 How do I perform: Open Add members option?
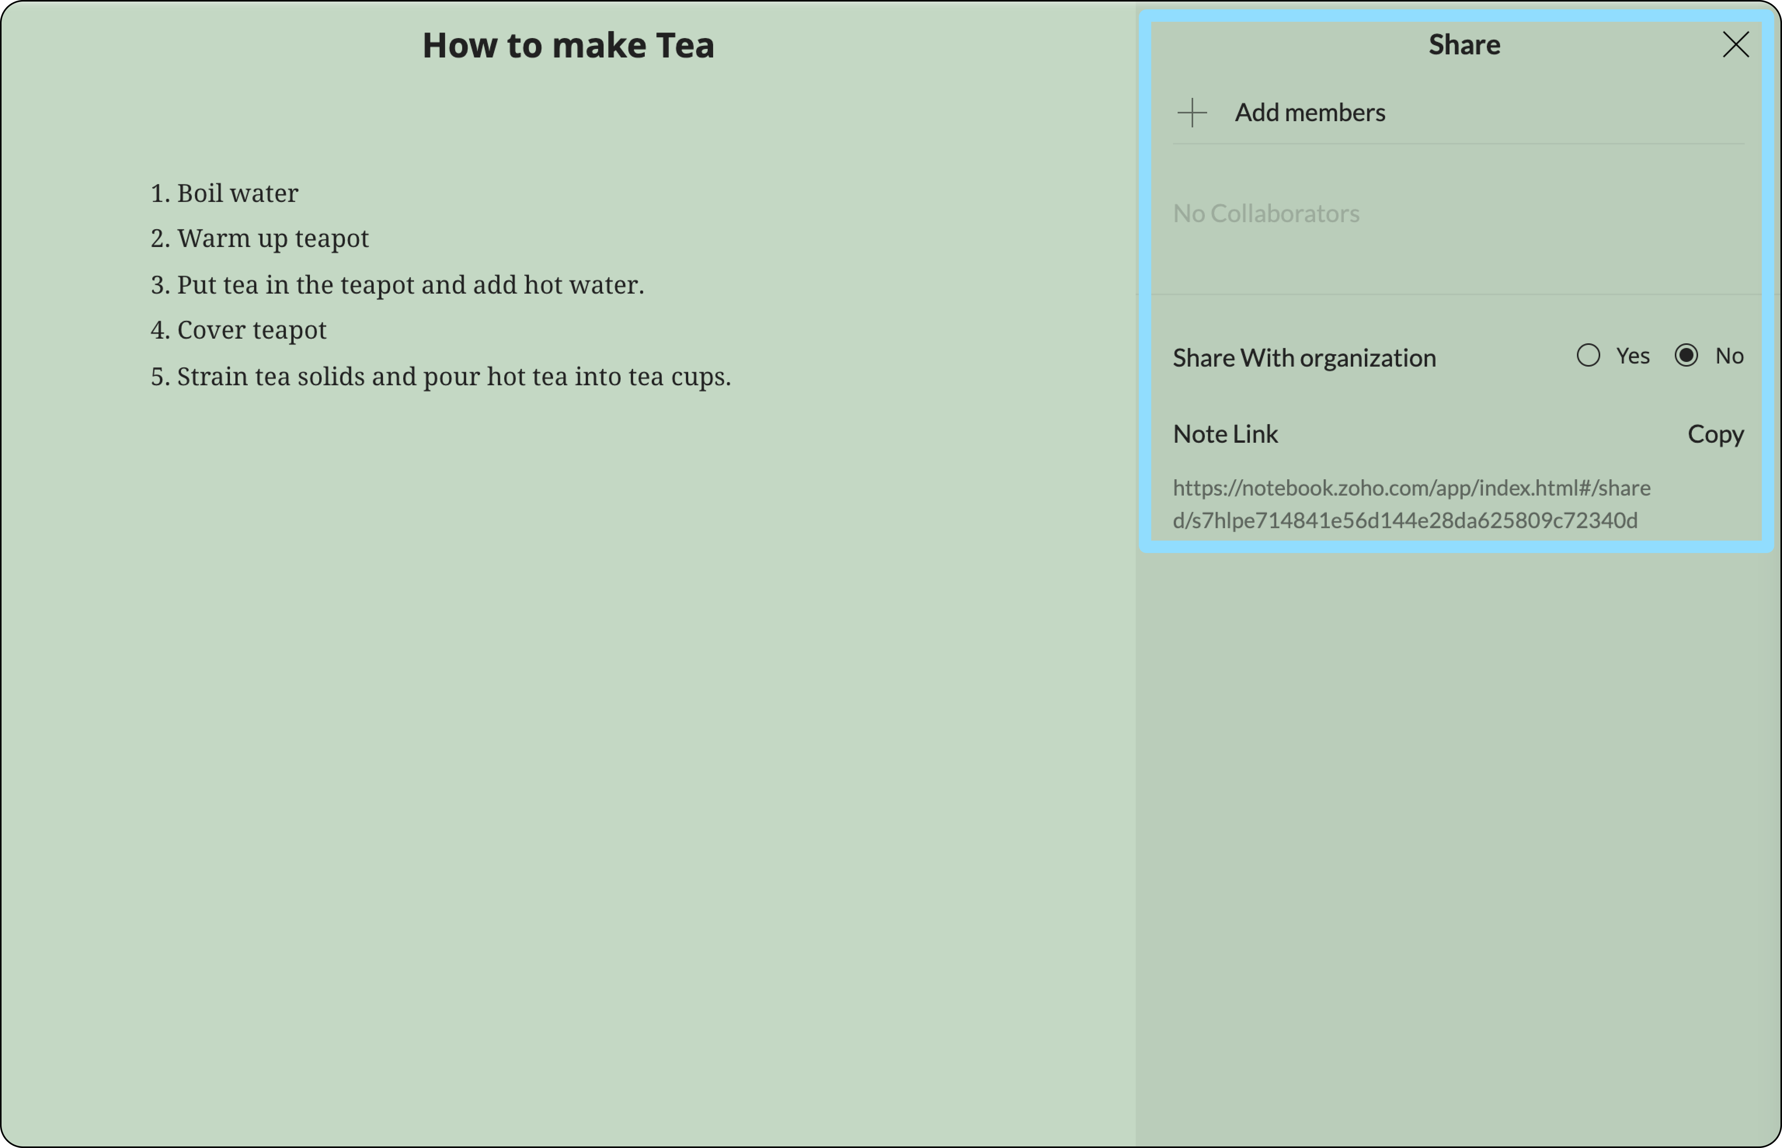pos(1309,113)
